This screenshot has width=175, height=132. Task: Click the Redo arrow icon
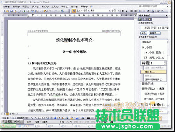tap(56, 11)
